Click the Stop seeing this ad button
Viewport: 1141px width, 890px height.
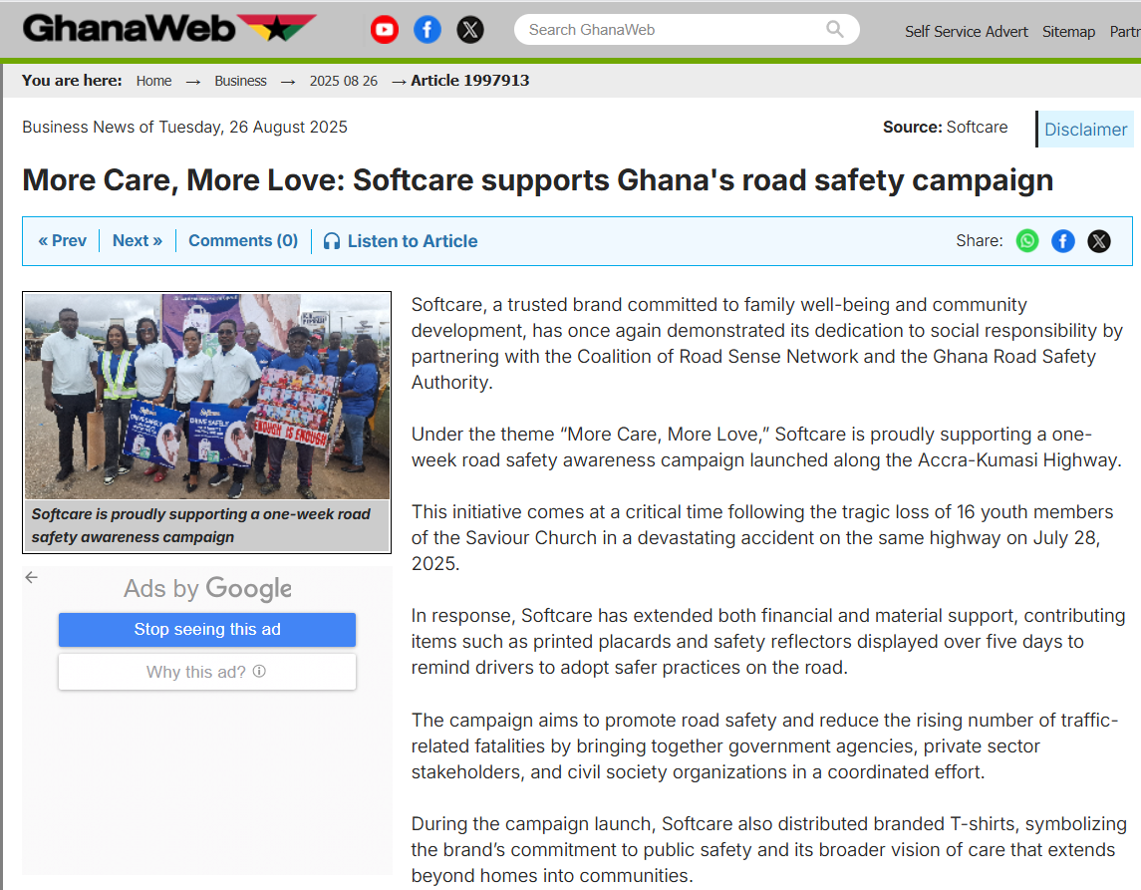point(207,630)
